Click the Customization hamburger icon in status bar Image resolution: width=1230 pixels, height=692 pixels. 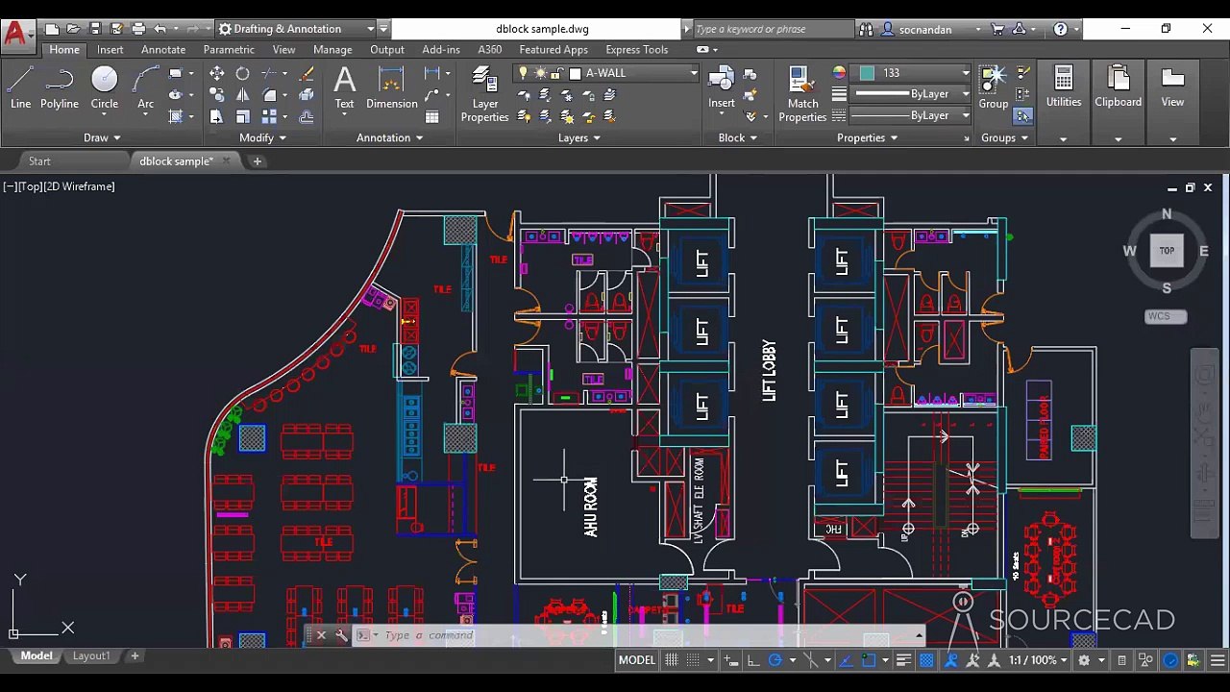tap(1218, 660)
